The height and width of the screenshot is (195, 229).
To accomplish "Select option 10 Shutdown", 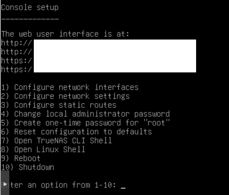I will [x=28, y=167].
